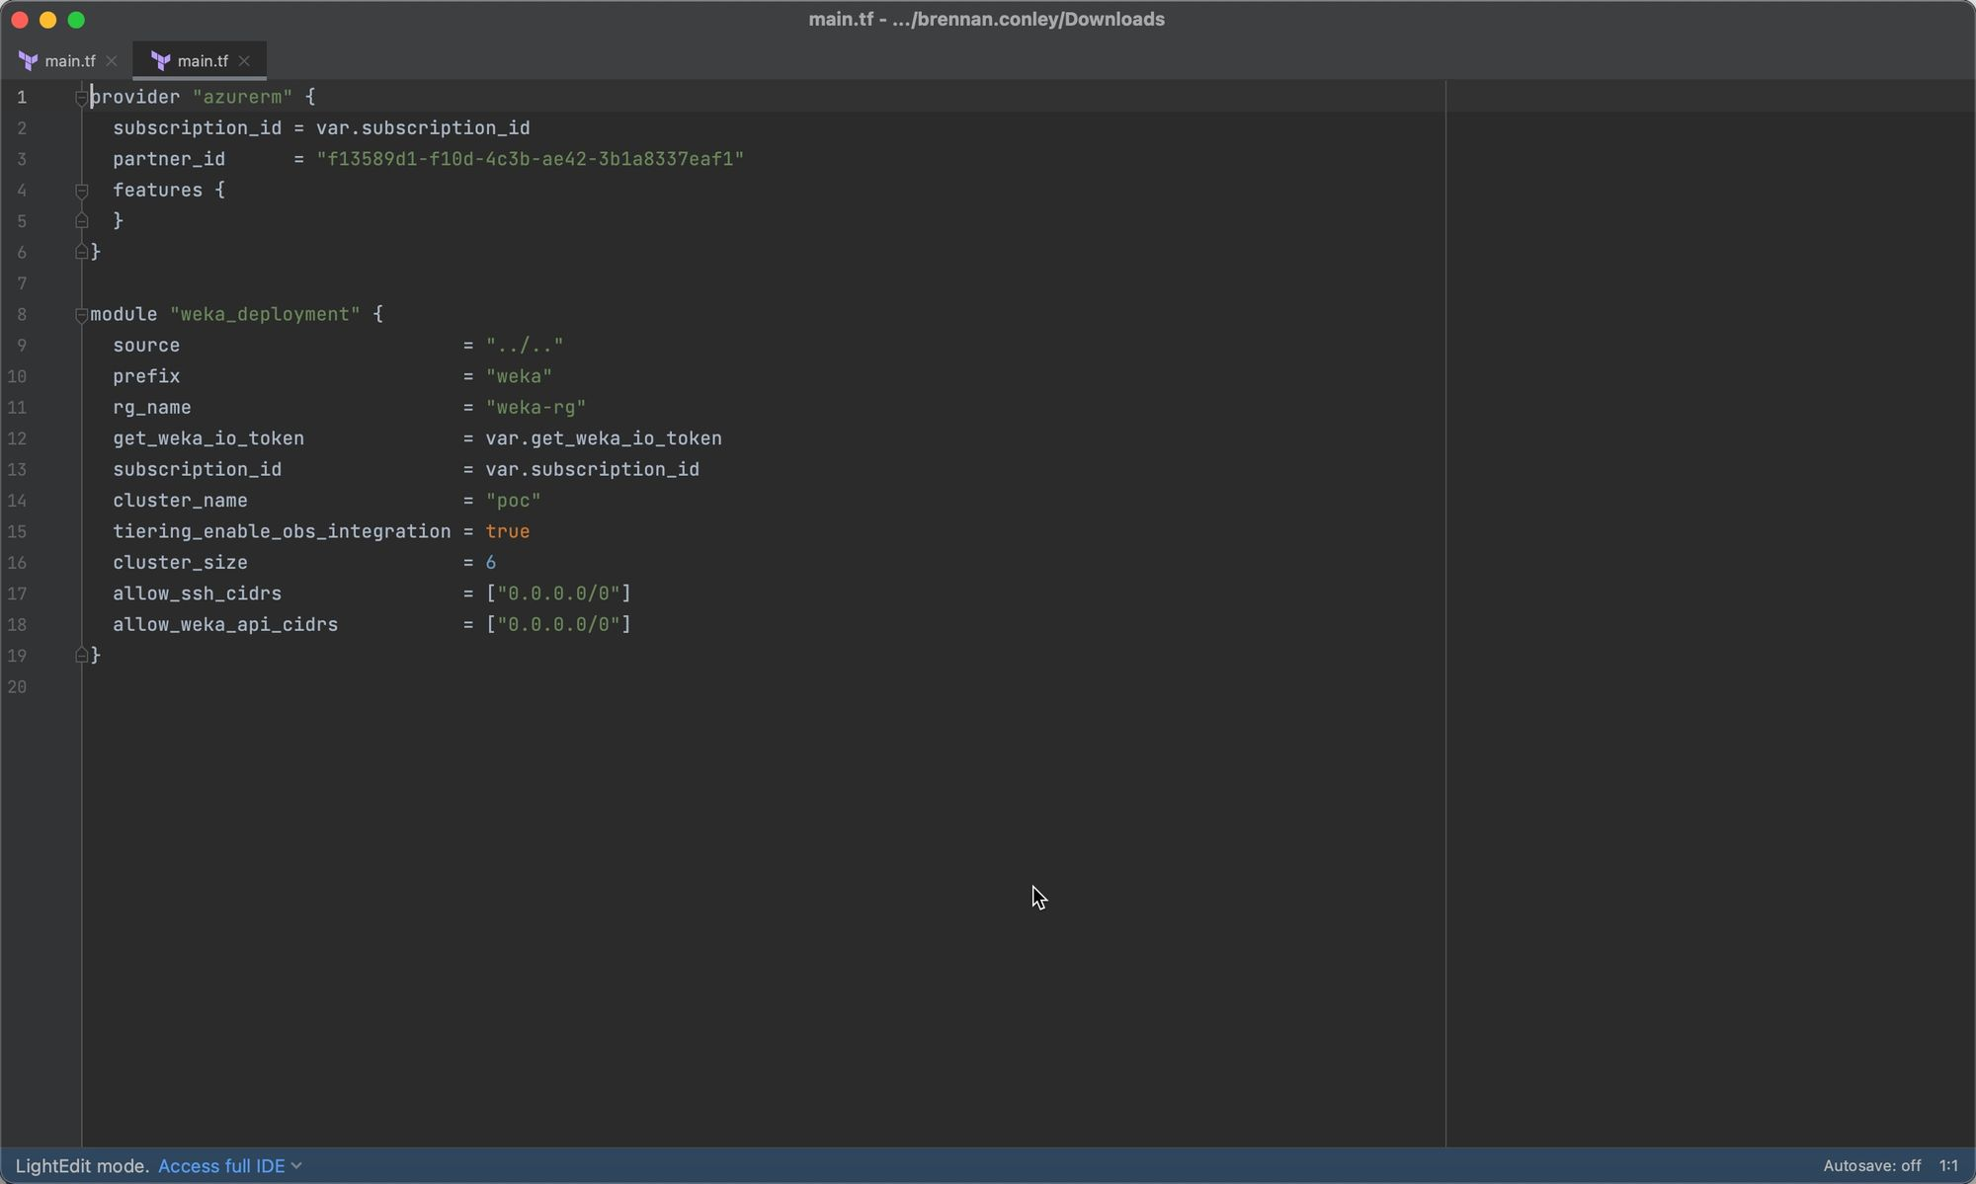Click fold end marker on line 19
The width and height of the screenshot is (1976, 1184).
tap(82, 656)
